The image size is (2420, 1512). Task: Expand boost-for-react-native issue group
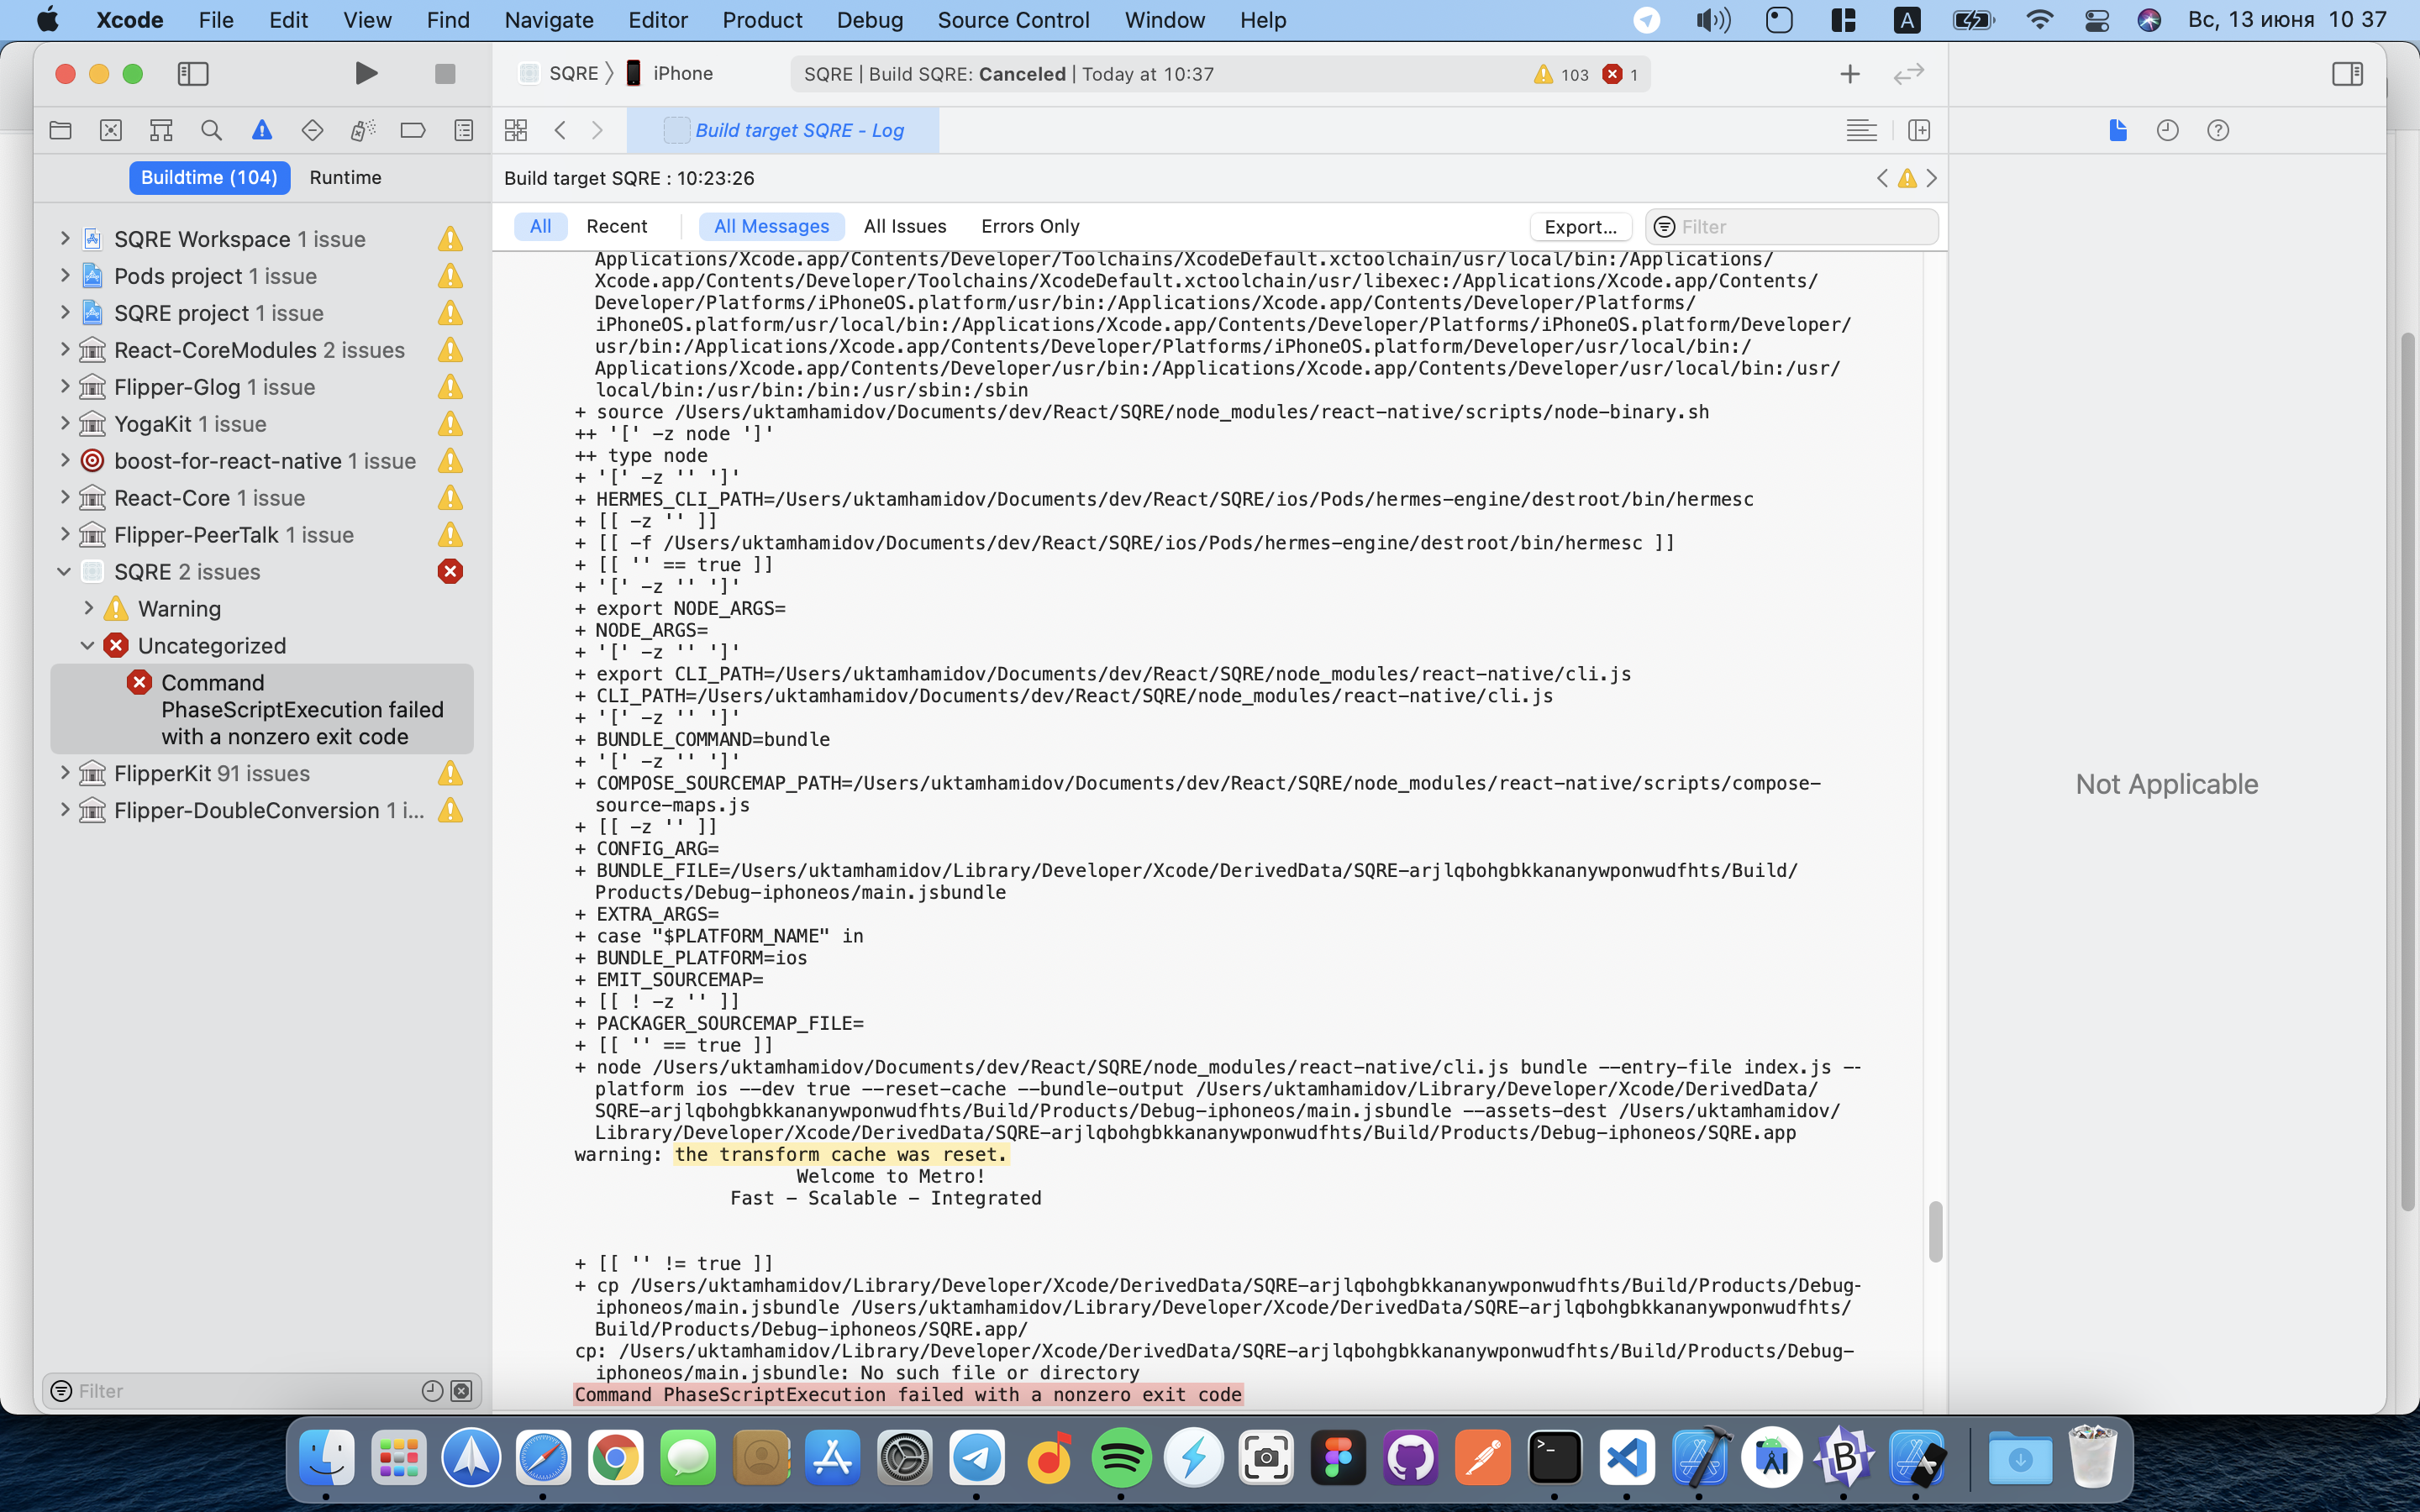click(65, 460)
